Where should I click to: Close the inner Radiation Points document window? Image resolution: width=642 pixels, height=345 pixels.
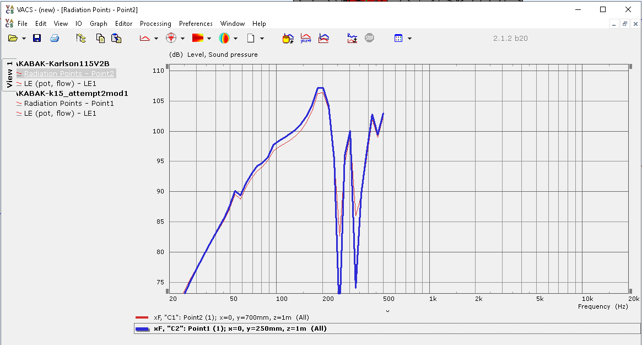click(635, 24)
